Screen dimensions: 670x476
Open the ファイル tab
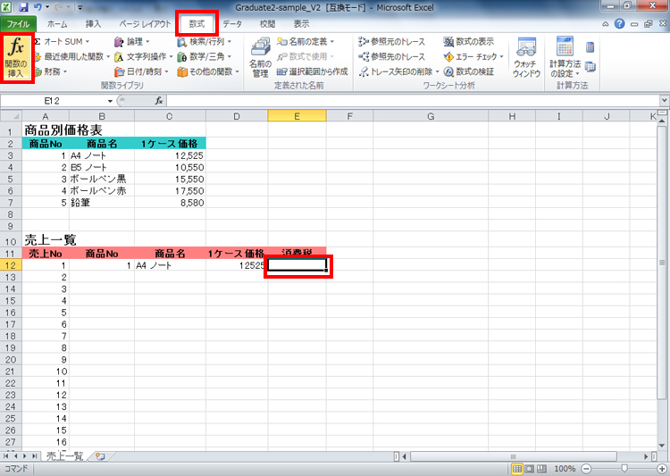tap(19, 24)
